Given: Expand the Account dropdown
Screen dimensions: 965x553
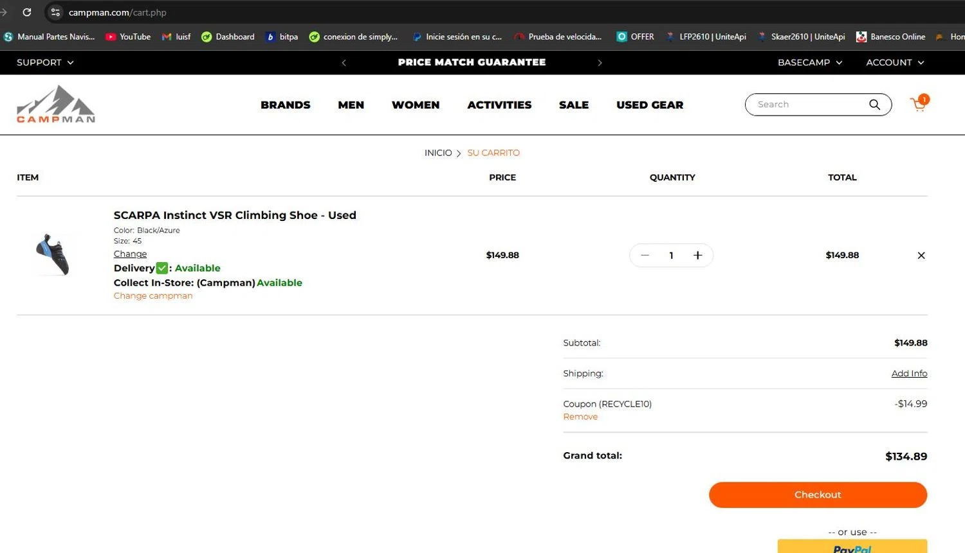Looking at the screenshot, I should (895, 62).
